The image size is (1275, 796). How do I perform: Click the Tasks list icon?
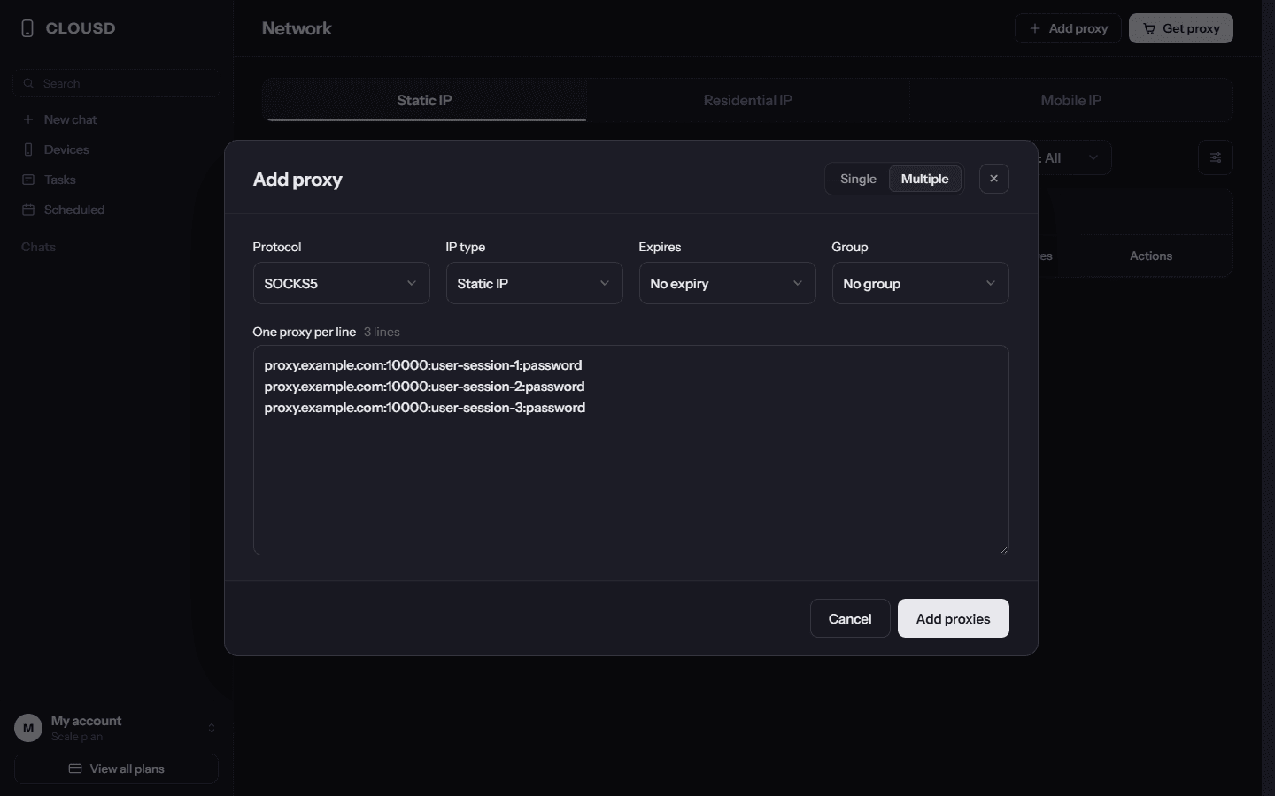[x=28, y=180]
